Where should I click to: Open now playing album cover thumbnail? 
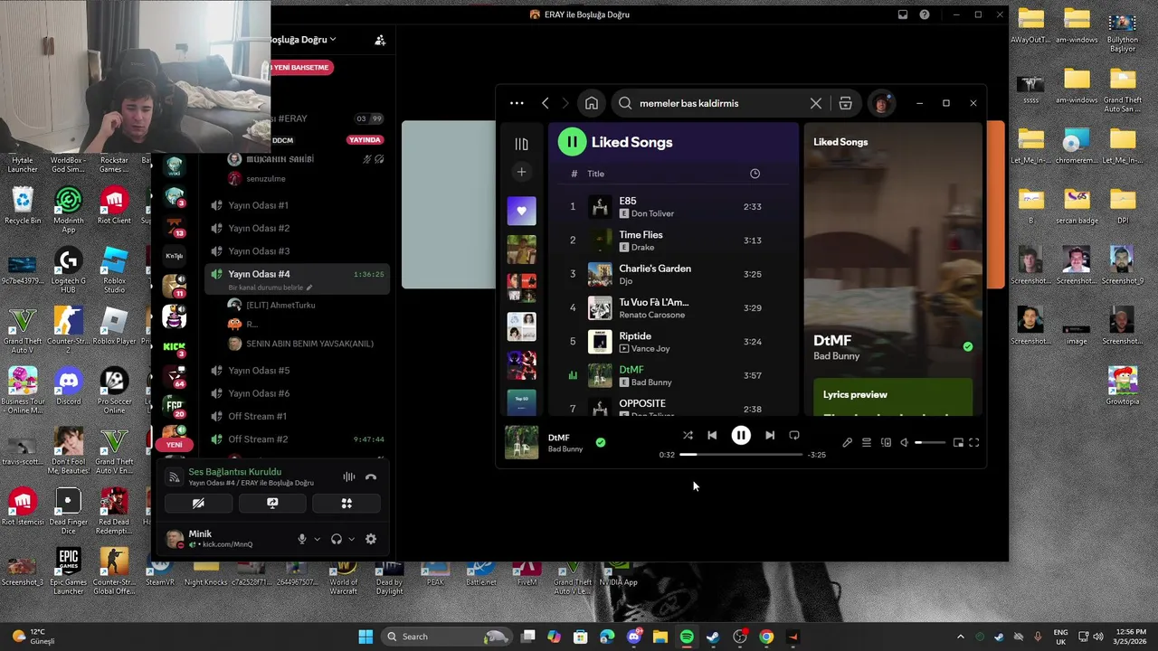point(521,442)
